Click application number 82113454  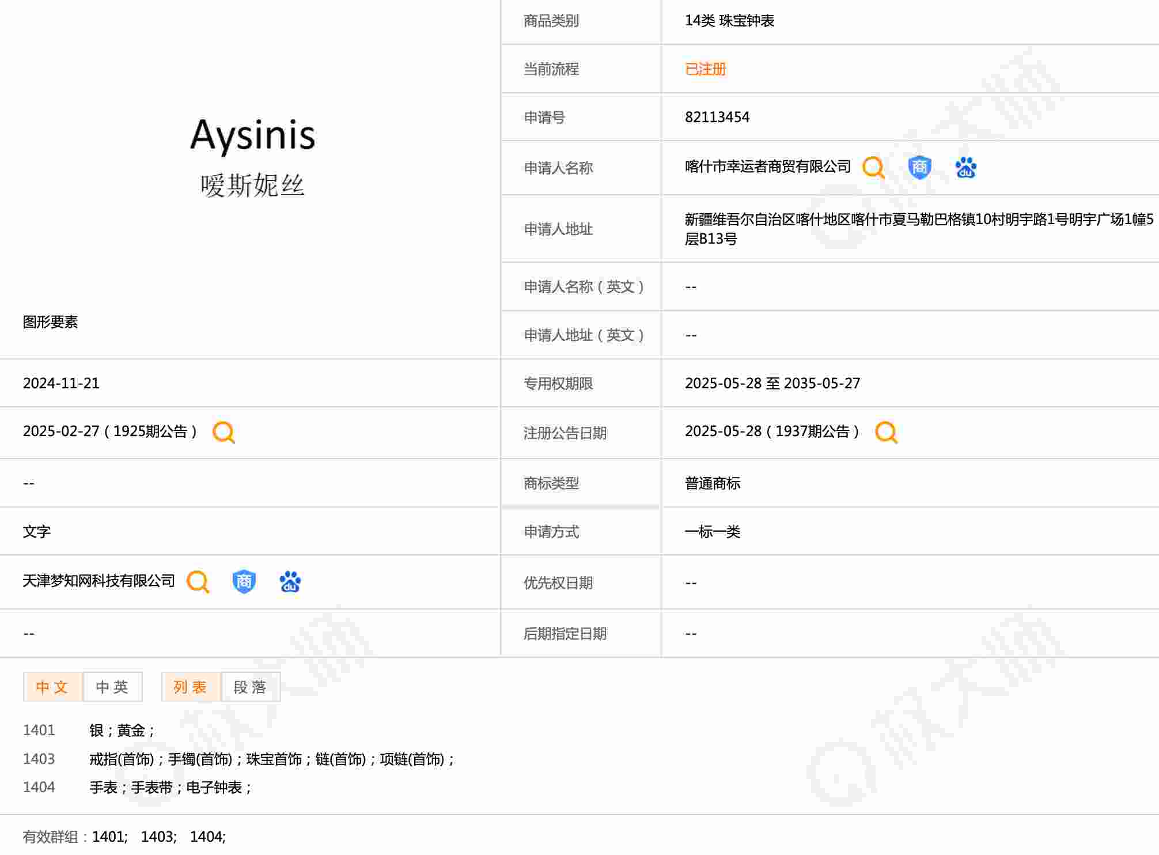(x=717, y=117)
